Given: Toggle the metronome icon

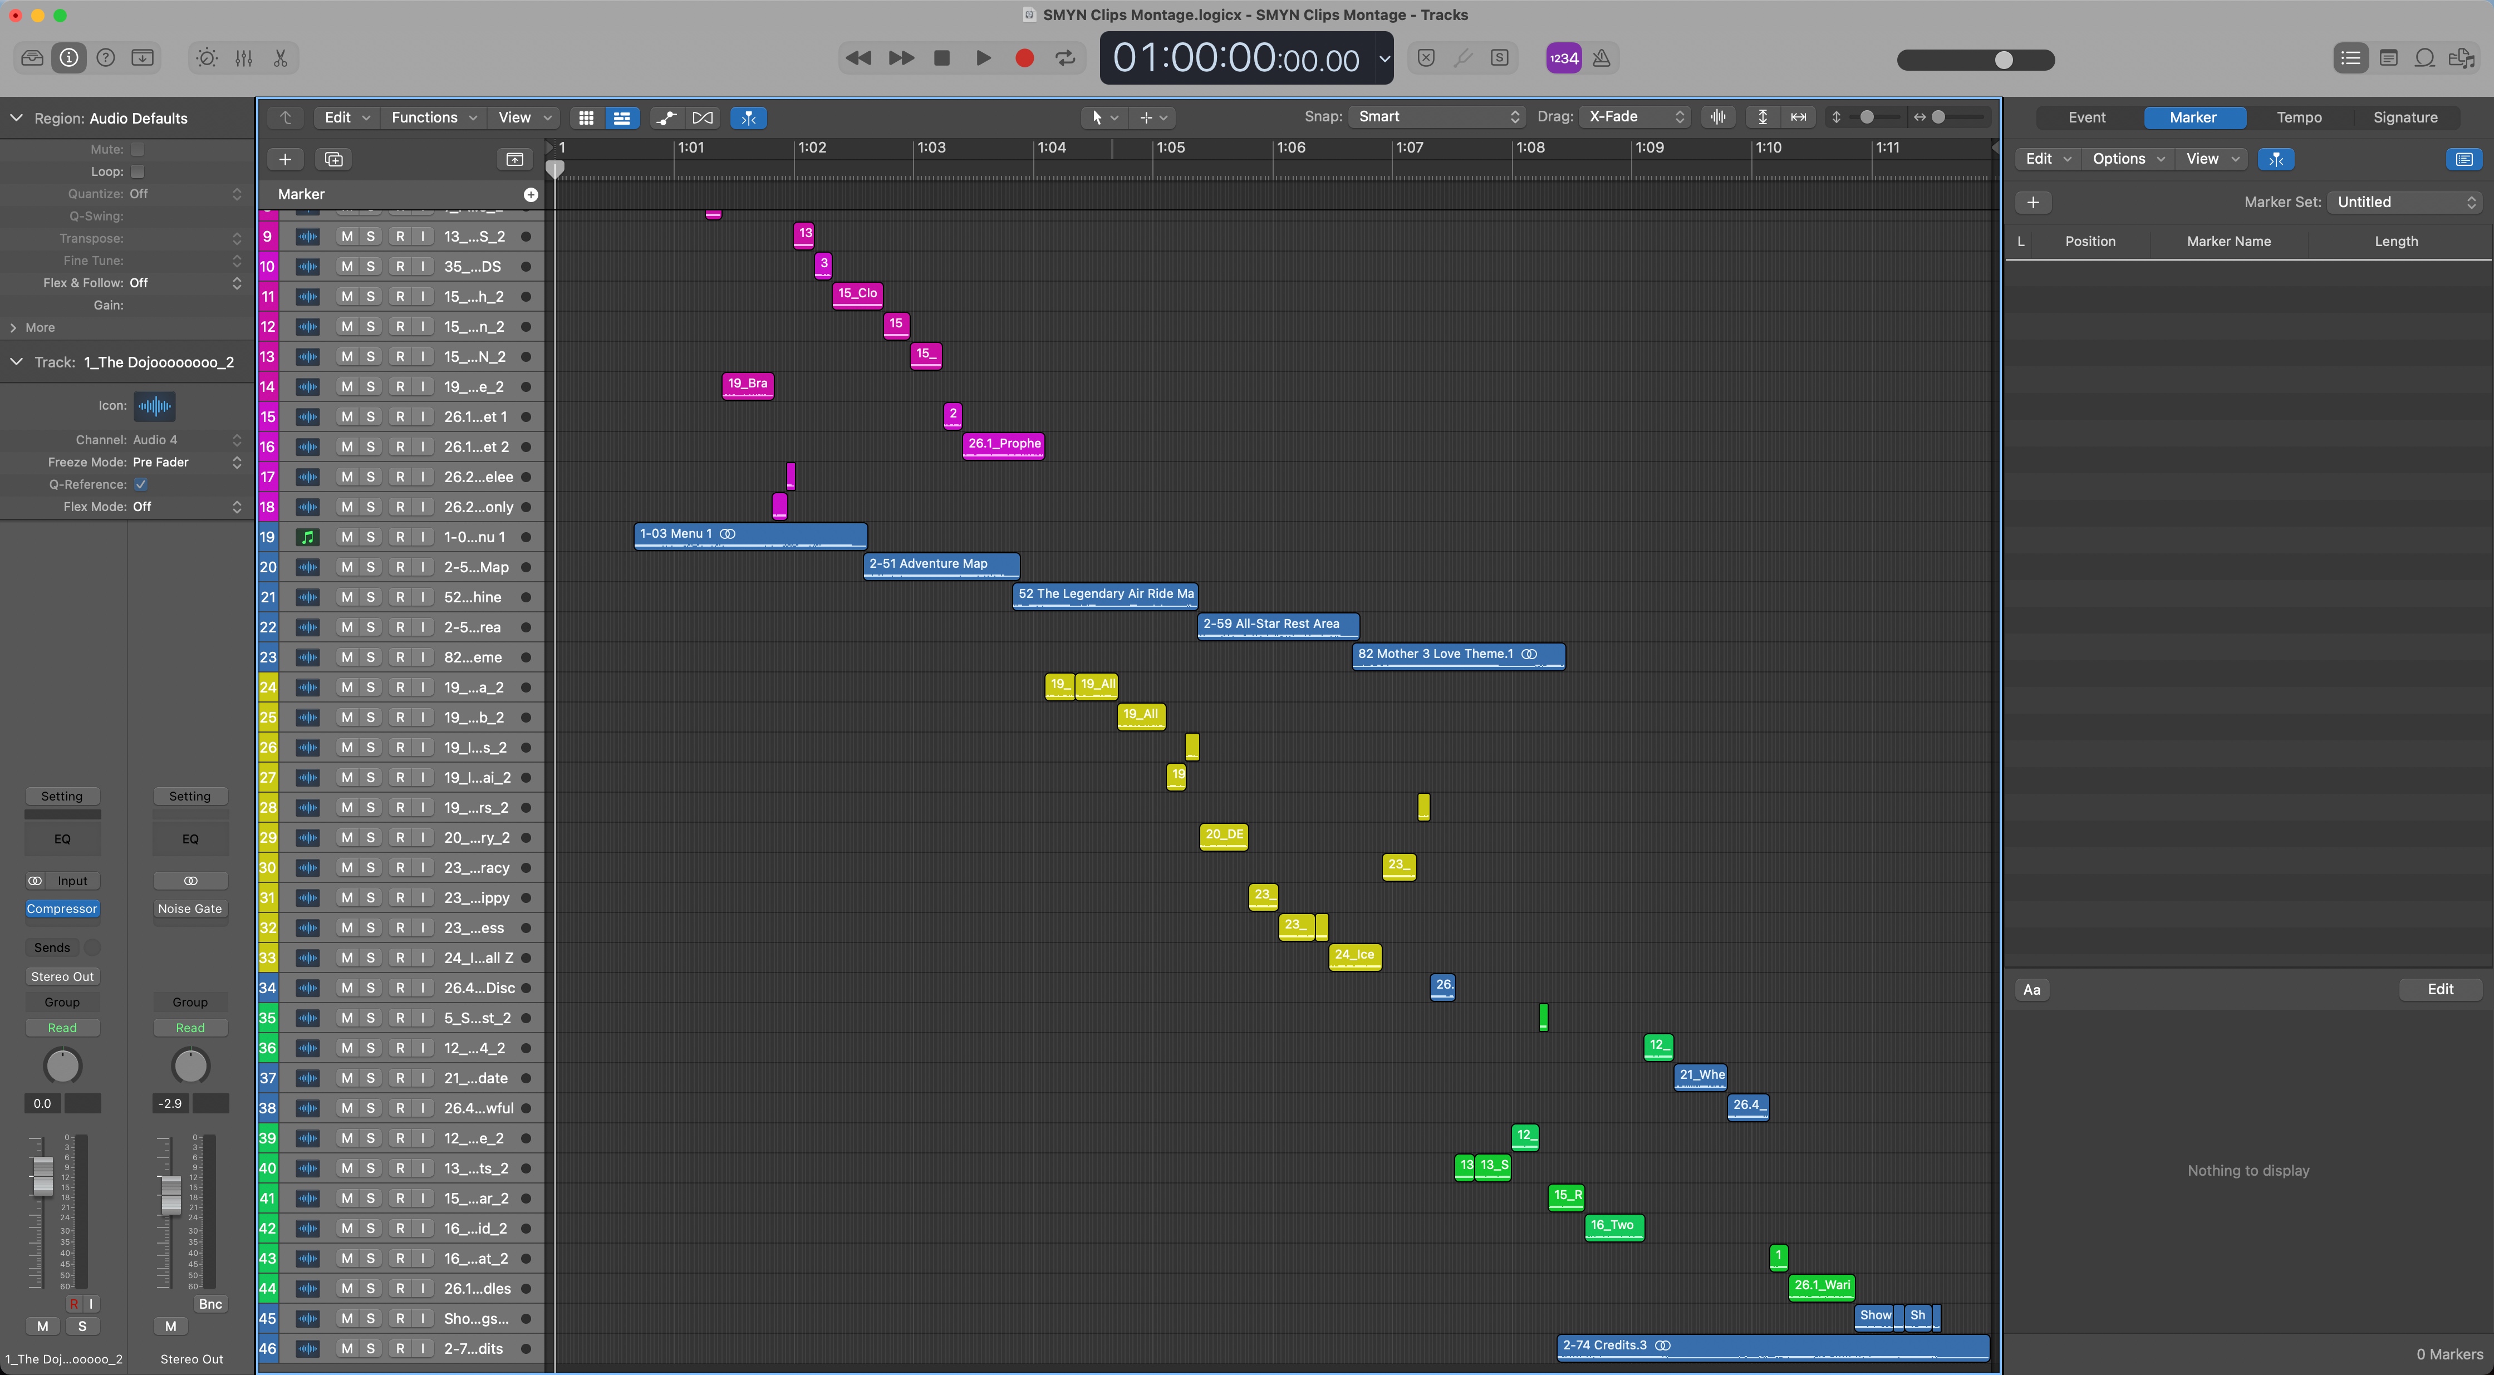Looking at the screenshot, I should (1602, 58).
